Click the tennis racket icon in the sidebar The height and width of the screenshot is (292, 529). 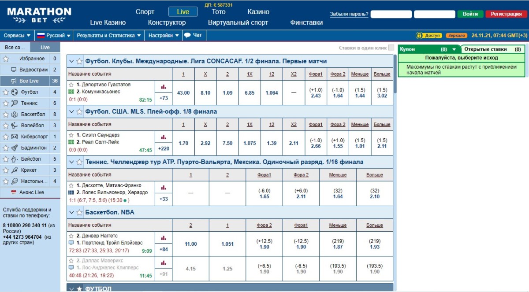[x=15, y=103]
